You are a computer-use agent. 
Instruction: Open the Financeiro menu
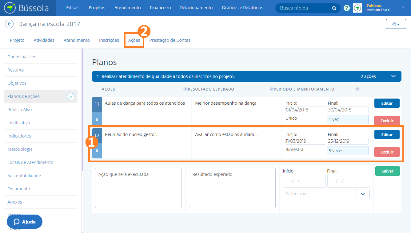point(160,8)
